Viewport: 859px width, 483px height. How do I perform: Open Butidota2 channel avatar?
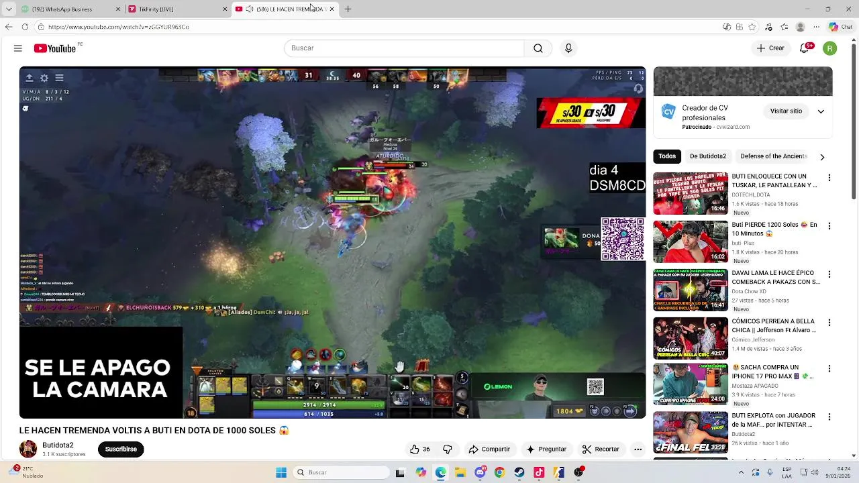click(28, 449)
